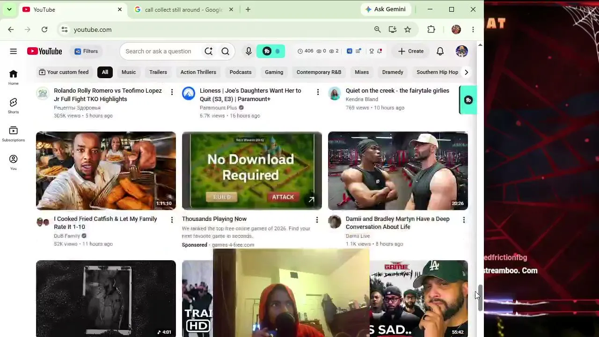Open Rolando Rolly Romero fight video title
The height and width of the screenshot is (337, 599).
pyautogui.click(x=108, y=95)
